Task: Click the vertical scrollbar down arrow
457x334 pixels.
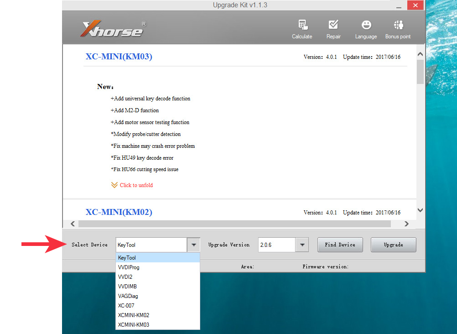Action: [420, 210]
